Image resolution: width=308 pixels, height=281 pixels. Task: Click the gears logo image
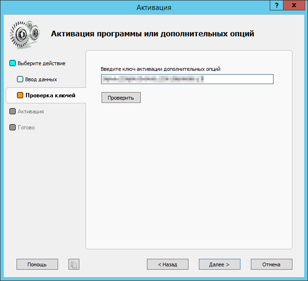point(25,35)
